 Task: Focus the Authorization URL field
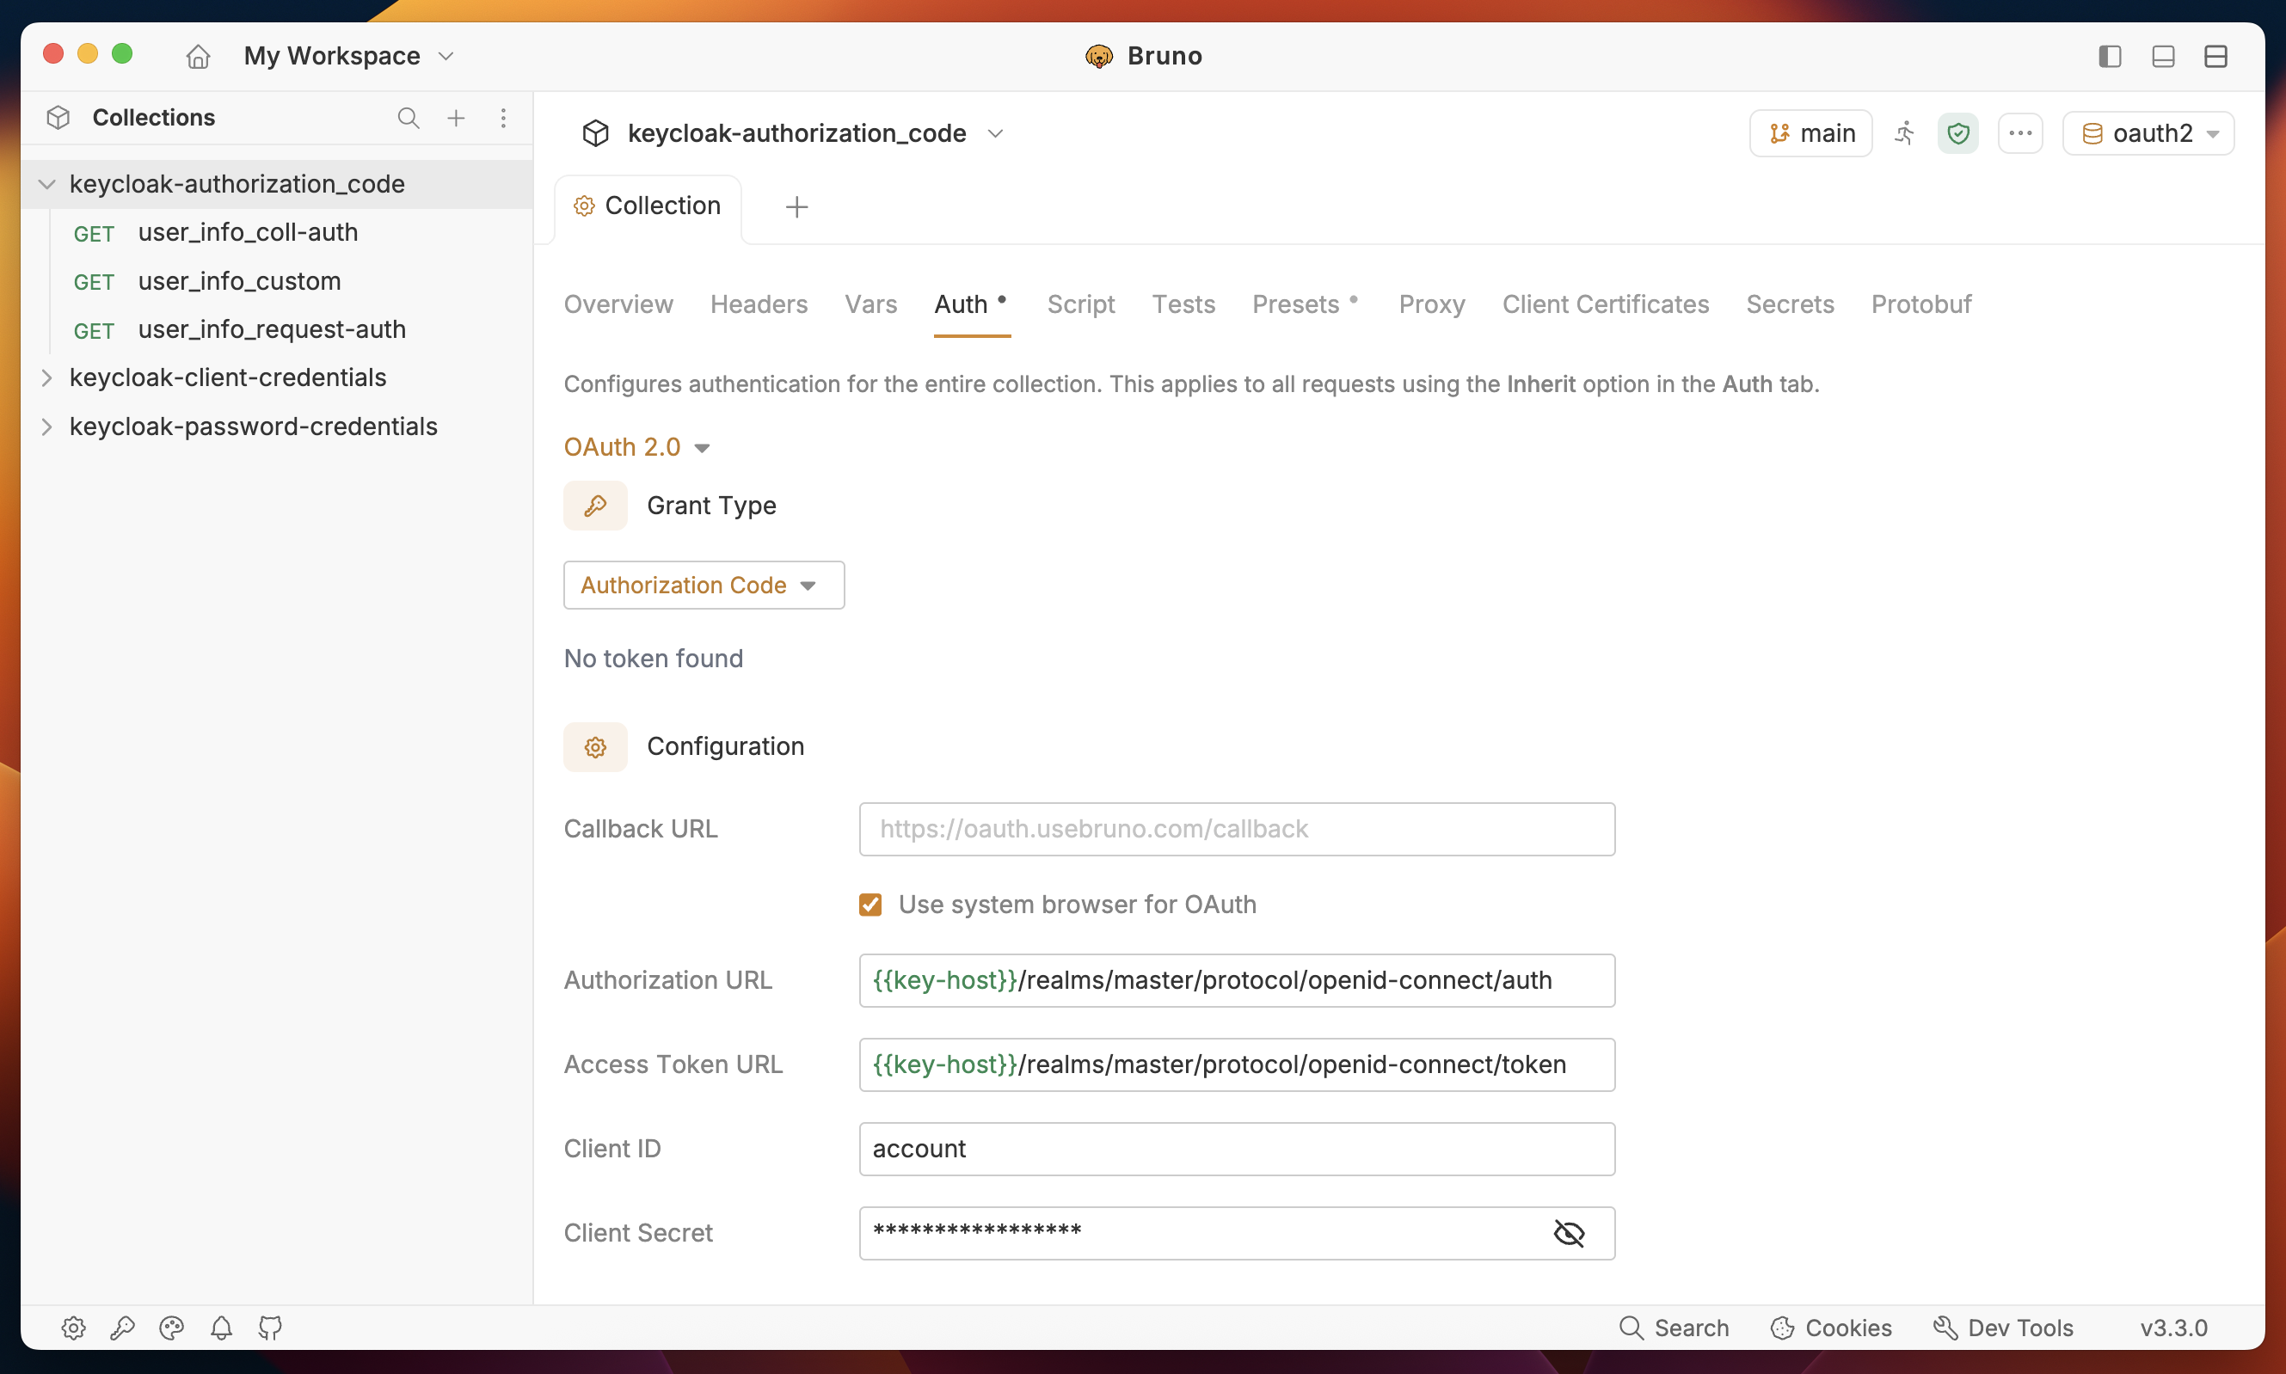click(1237, 980)
